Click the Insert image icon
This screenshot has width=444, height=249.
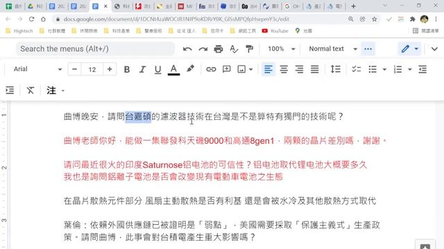tap(241, 69)
